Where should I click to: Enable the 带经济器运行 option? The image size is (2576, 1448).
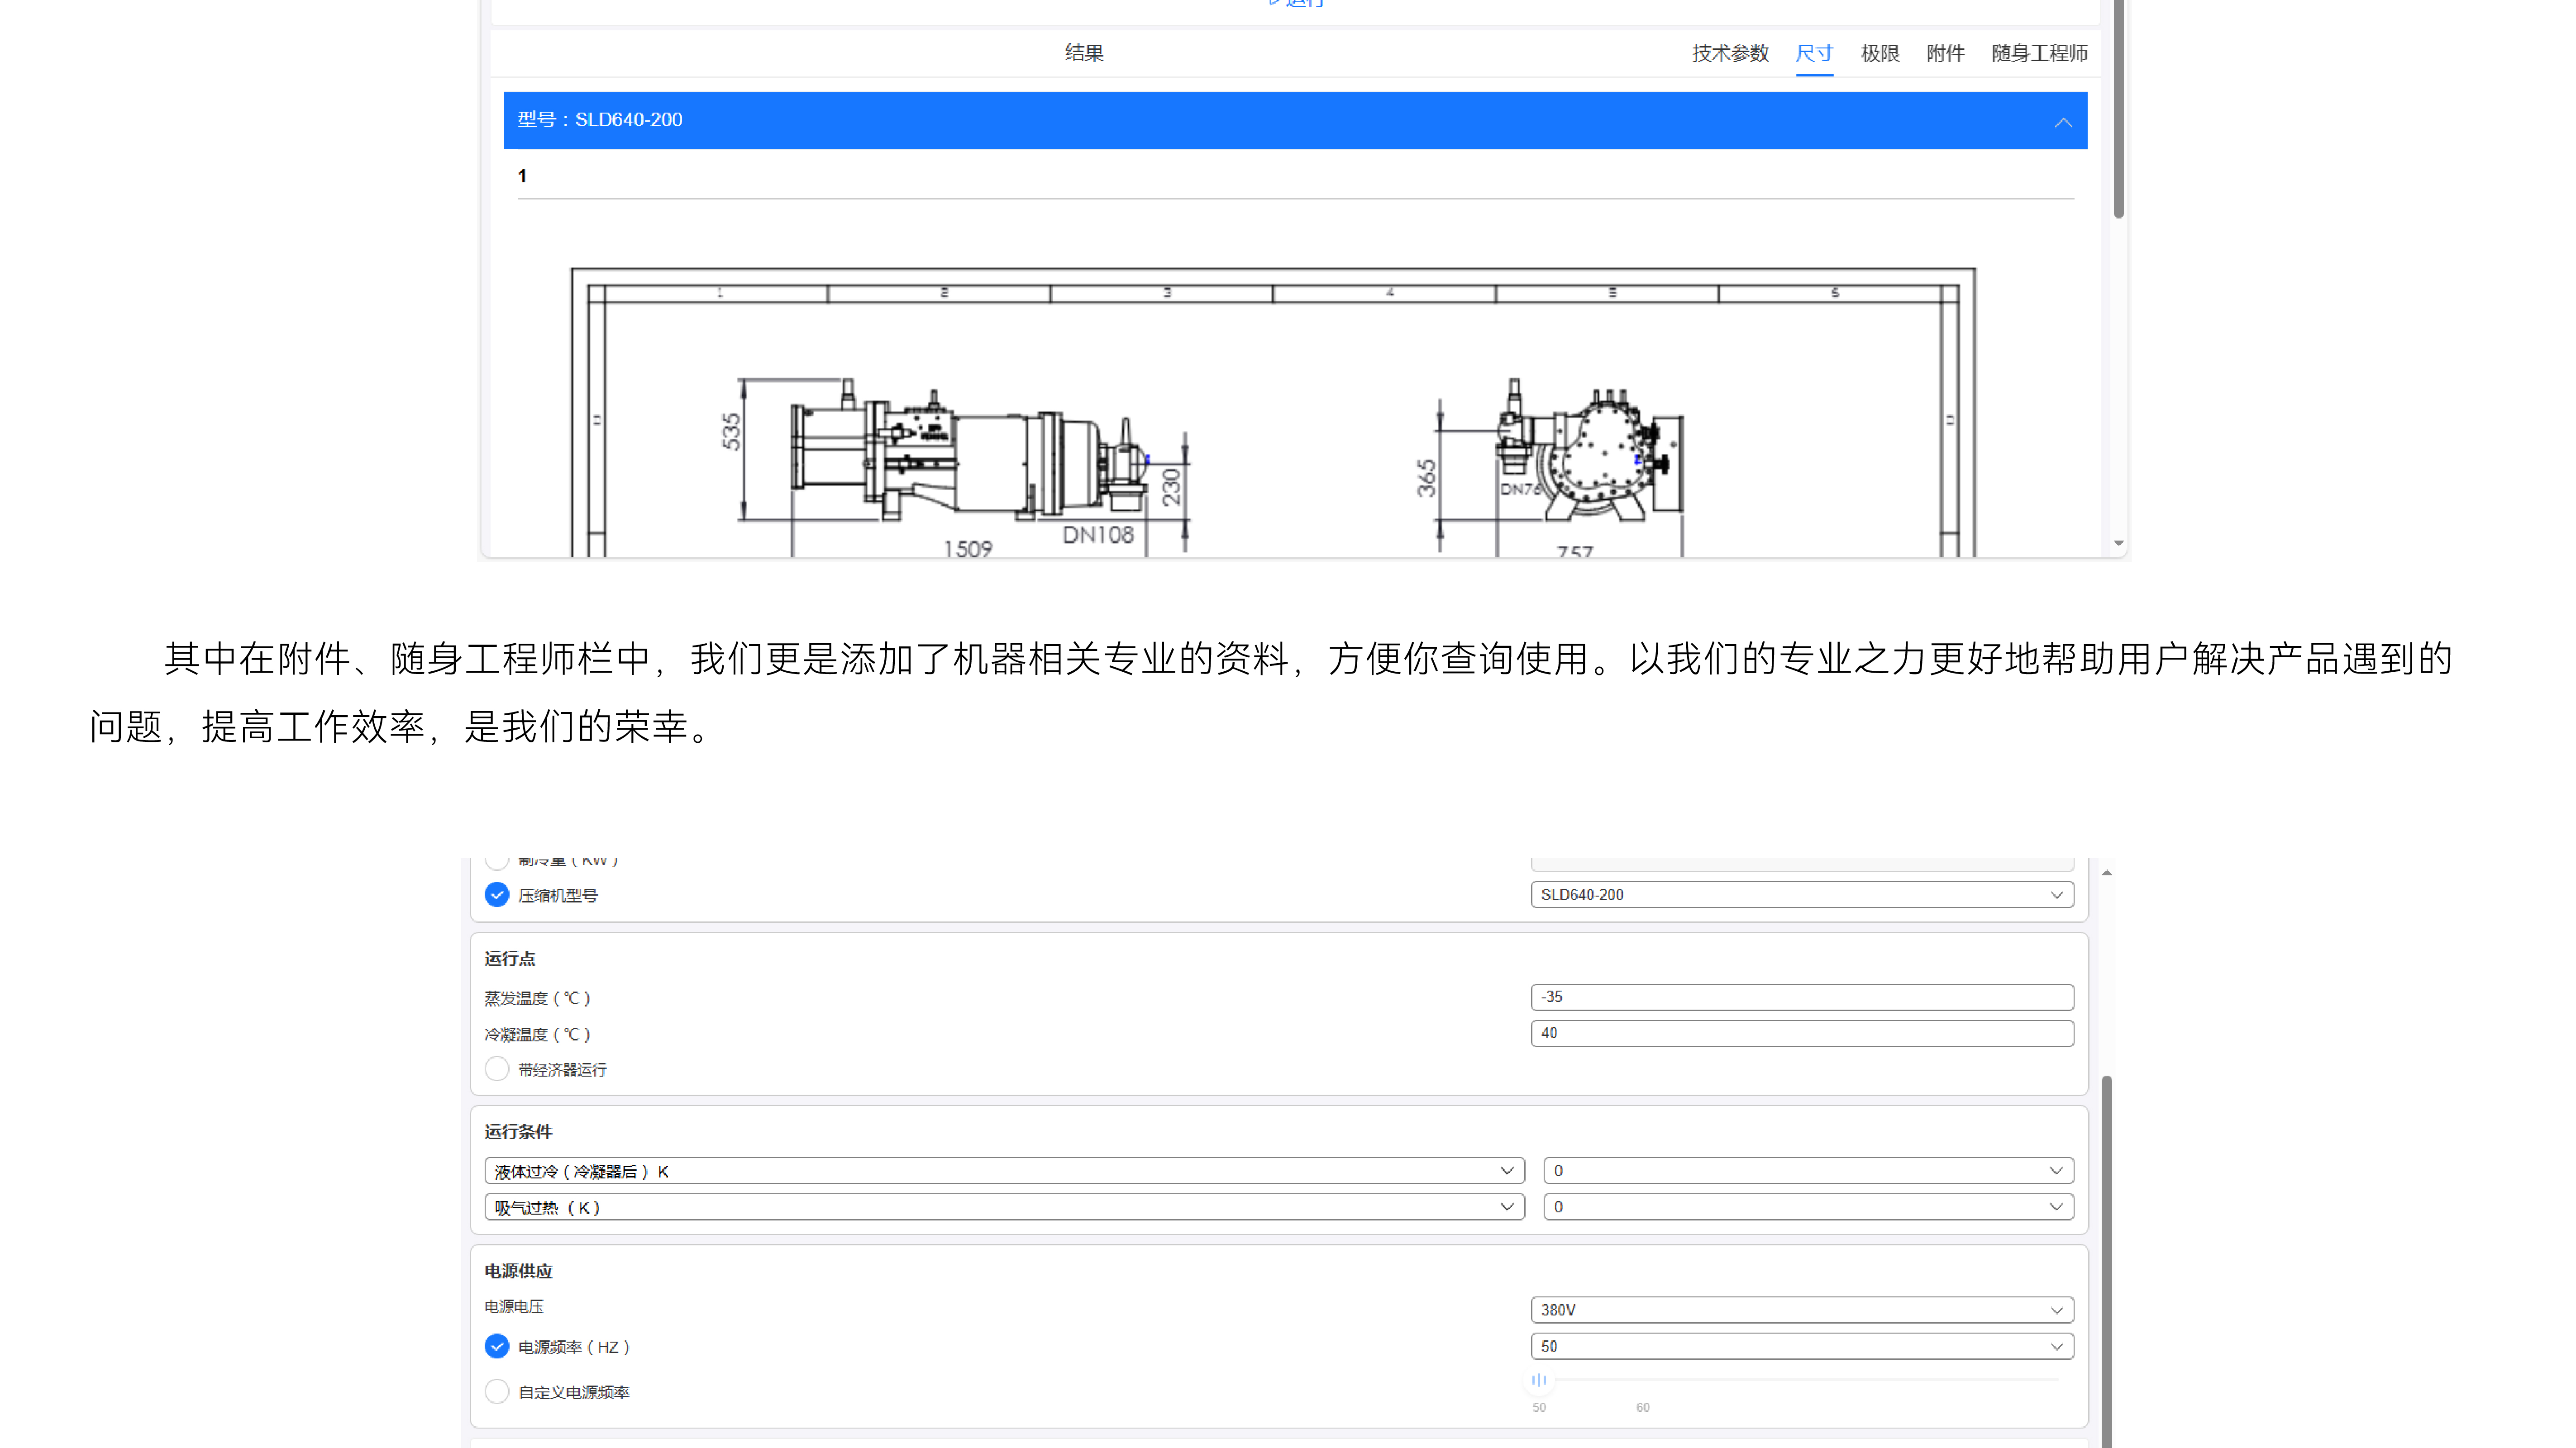point(497,1068)
